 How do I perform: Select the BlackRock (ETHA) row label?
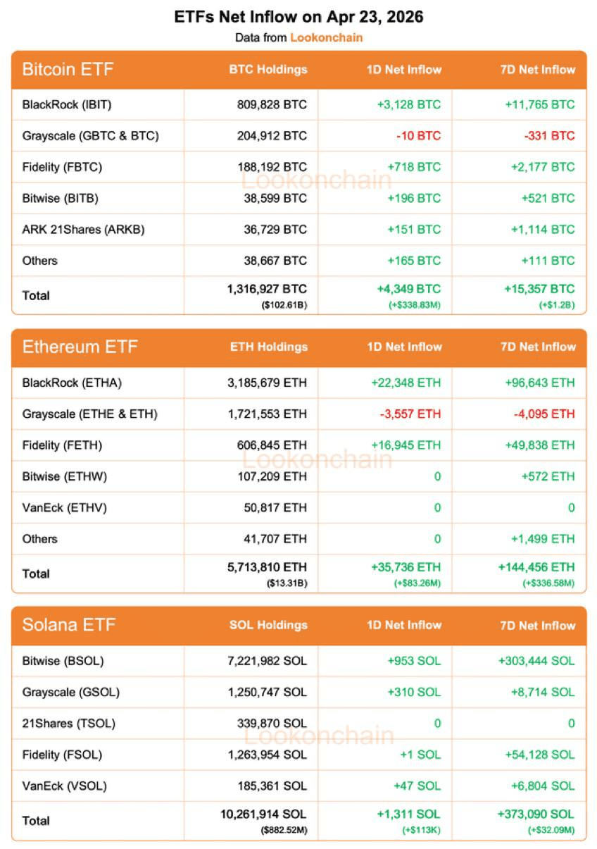coord(72,383)
